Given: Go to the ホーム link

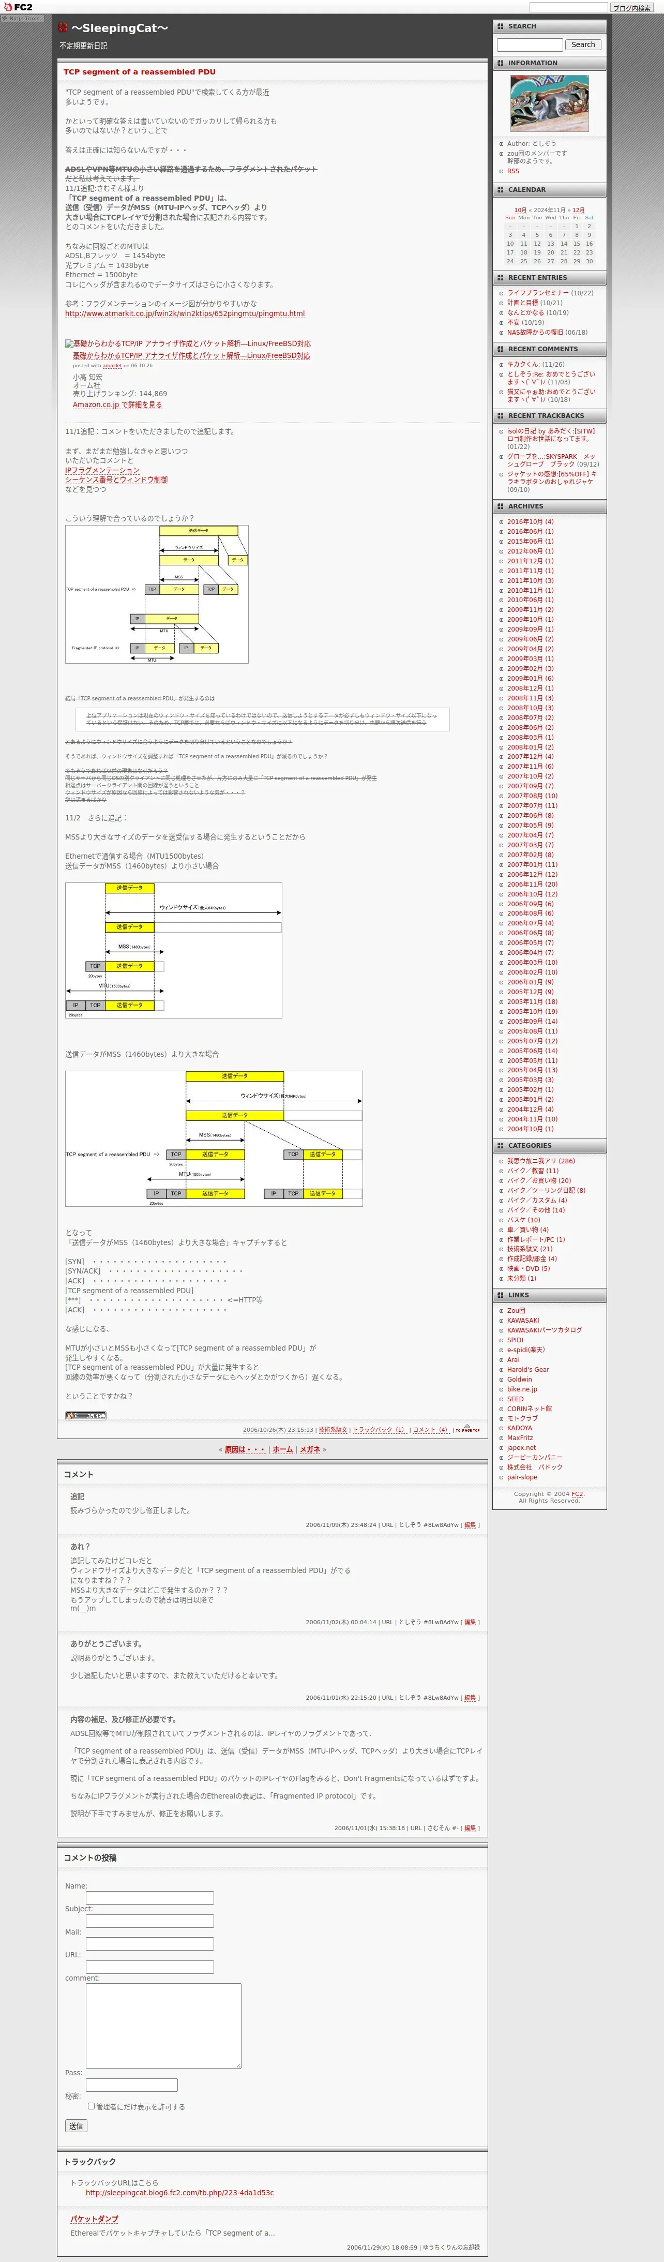Looking at the screenshot, I should point(282,1450).
